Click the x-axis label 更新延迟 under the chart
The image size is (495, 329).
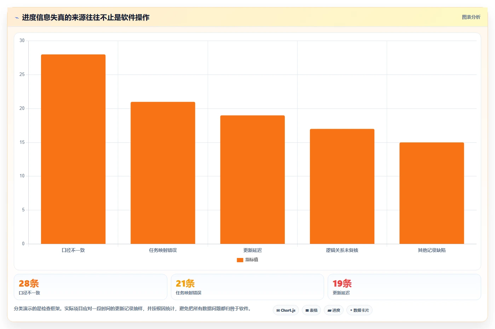pyautogui.click(x=252, y=250)
